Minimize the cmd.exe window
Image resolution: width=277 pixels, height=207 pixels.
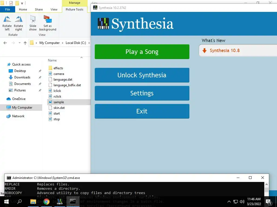pyautogui.click(x=238, y=178)
